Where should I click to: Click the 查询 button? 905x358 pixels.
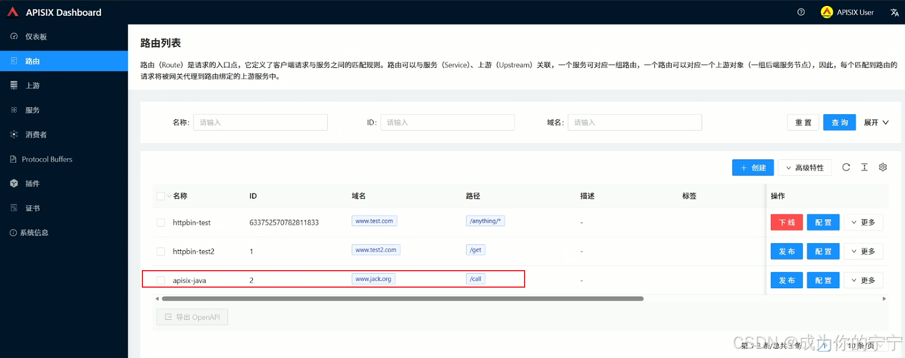point(839,122)
